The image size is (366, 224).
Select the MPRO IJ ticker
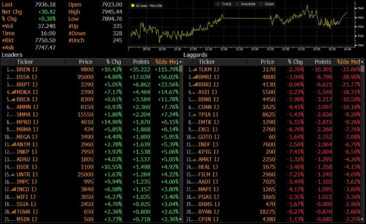[27, 122]
